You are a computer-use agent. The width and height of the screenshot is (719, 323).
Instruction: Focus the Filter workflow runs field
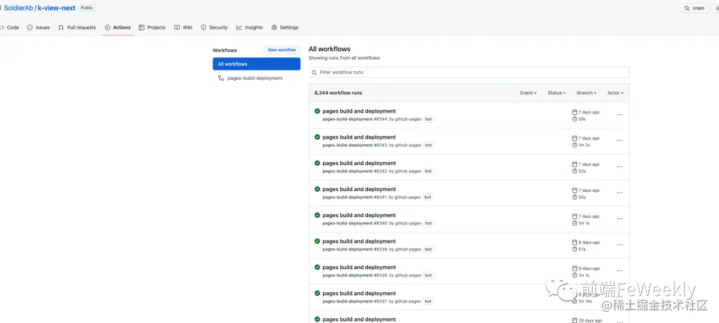[469, 73]
